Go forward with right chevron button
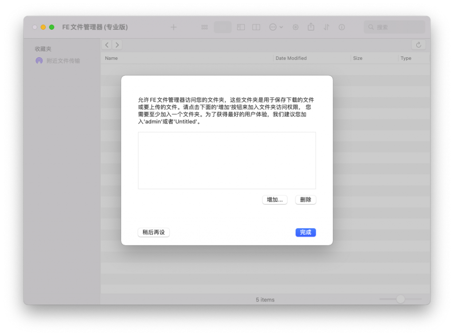 pos(117,45)
